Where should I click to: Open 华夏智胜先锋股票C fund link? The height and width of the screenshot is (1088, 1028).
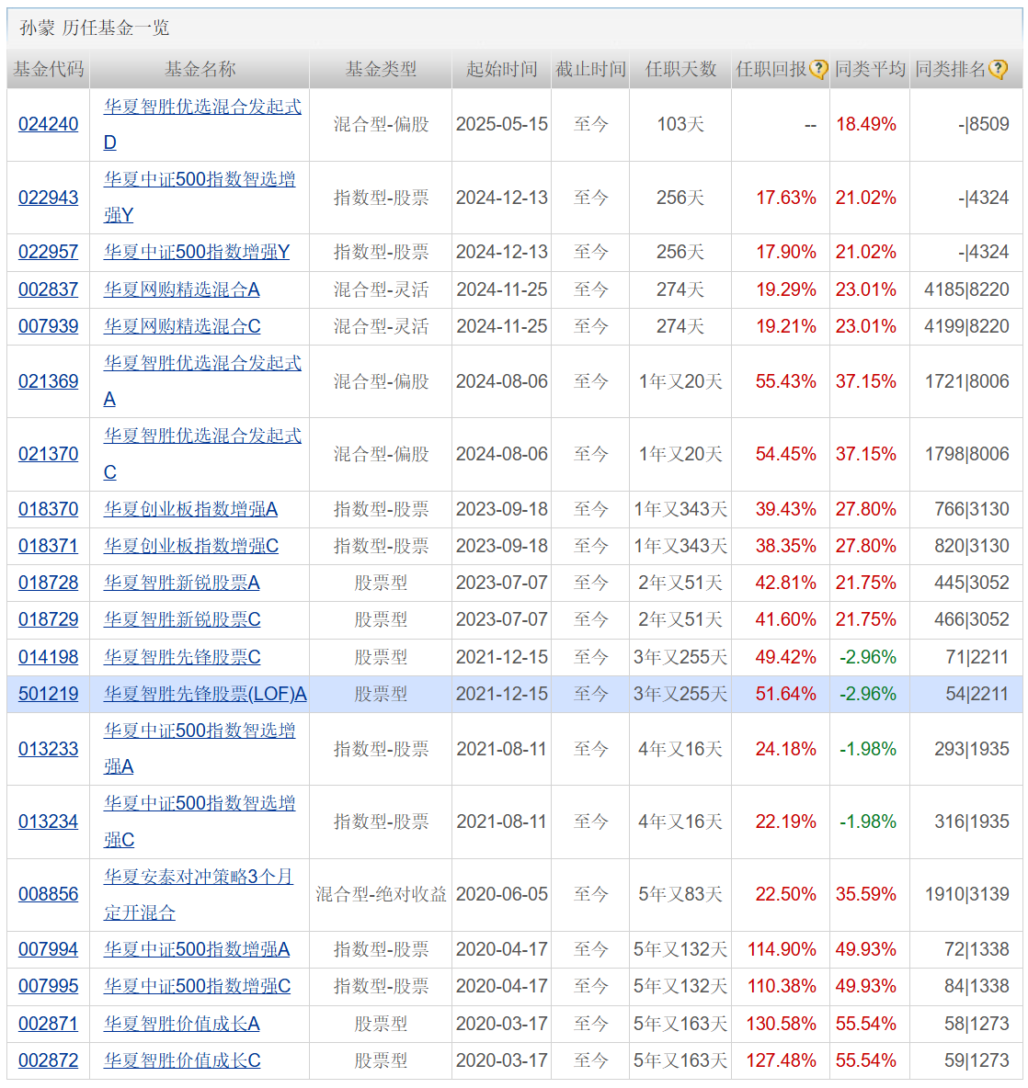click(182, 657)
